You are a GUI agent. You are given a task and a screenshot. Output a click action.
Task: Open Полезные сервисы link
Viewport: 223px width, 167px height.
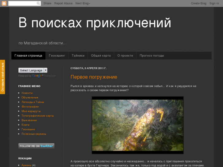coord(34,134)
